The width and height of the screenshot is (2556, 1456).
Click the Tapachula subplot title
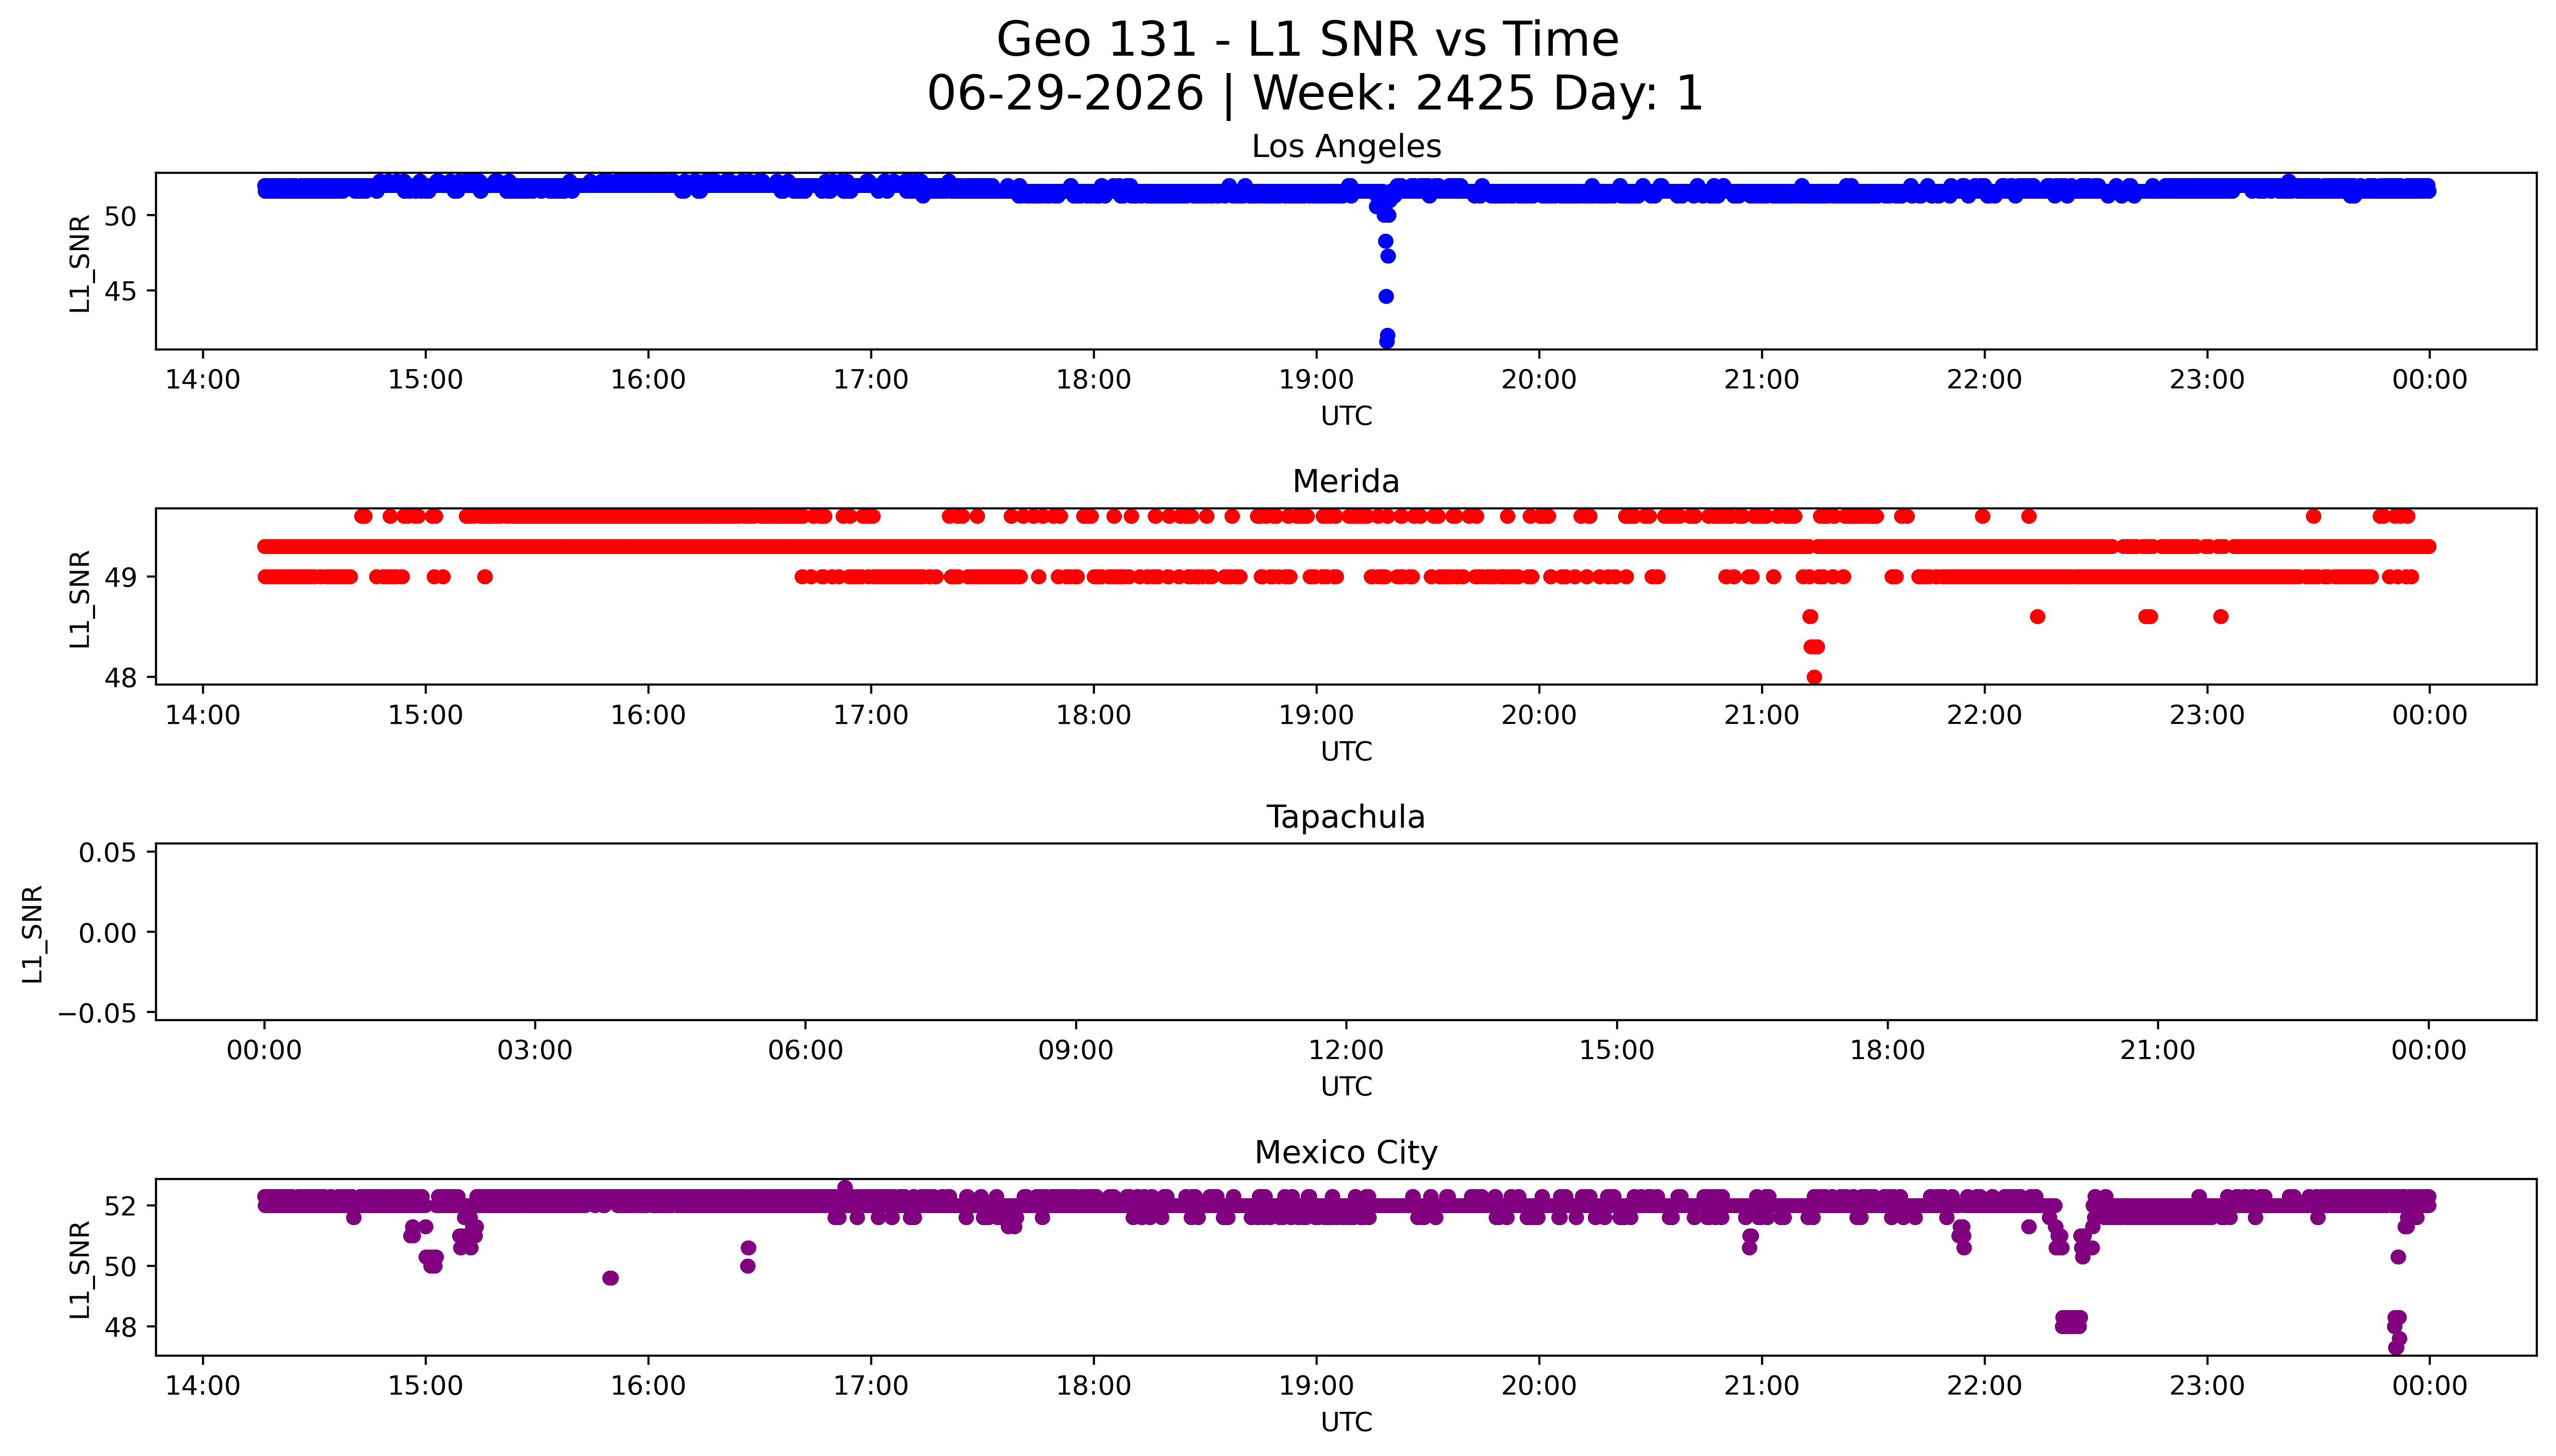1345,817
